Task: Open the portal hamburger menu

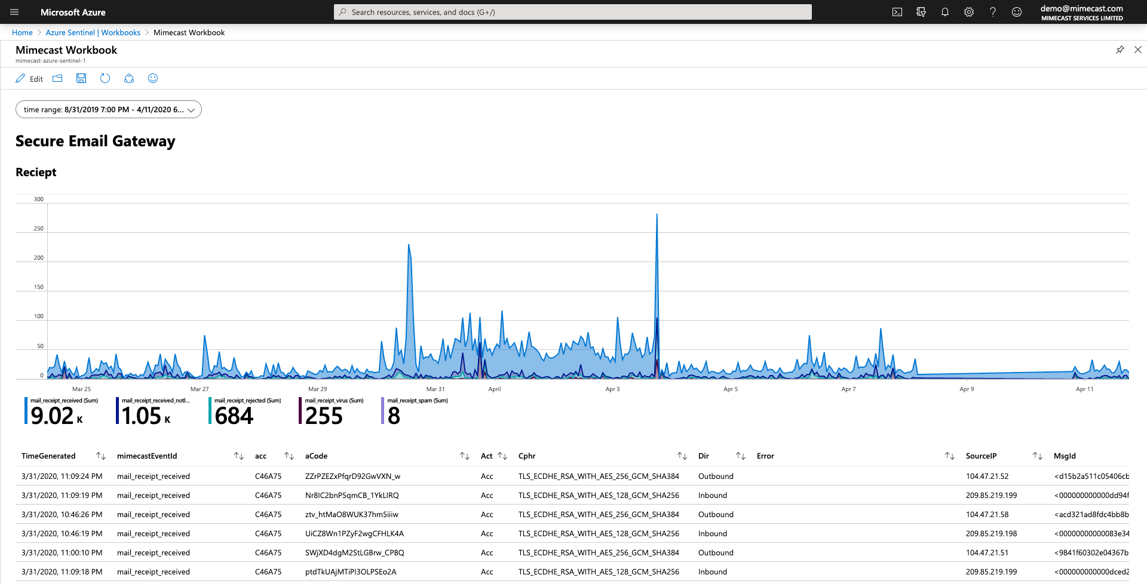Action: (14, 12)
